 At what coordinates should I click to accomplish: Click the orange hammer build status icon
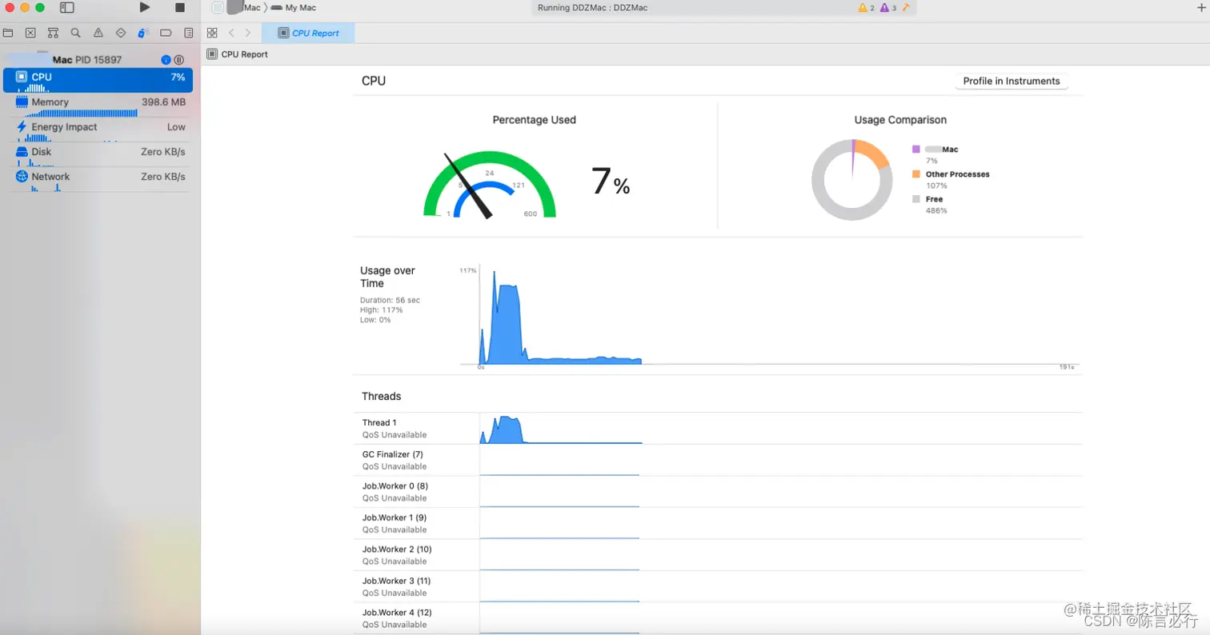(906, 7)
